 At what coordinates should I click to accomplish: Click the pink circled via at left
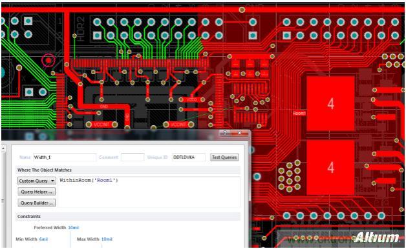[x=48, y=61]
